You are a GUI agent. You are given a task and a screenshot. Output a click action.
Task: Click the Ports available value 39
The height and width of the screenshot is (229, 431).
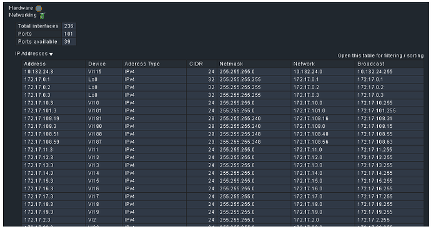(69, 42)
